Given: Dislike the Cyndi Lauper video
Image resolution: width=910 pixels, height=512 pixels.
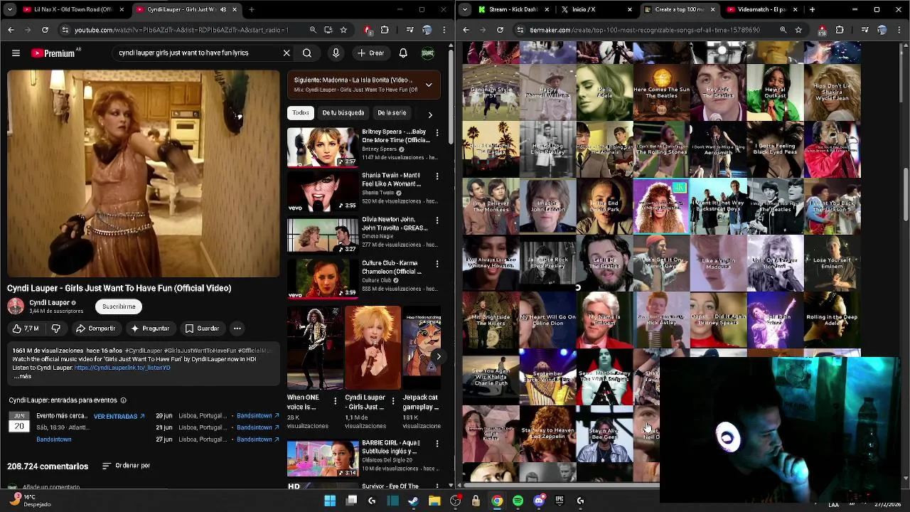Looking at the screenshot, I should pyautogui.click(x=55, y=329).
